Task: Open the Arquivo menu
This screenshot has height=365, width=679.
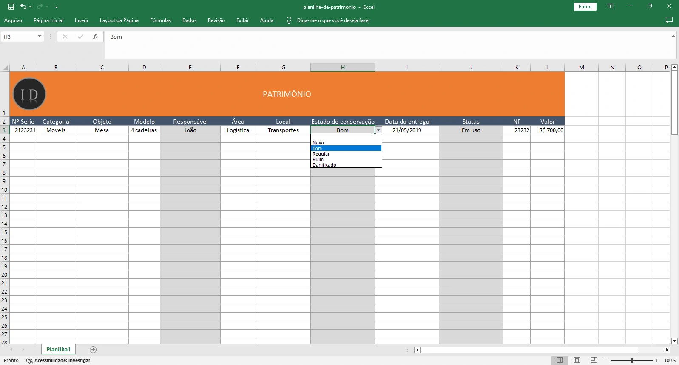Action: click(13, 20)
